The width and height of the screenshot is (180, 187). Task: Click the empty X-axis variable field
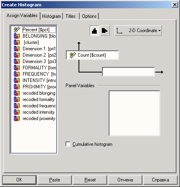pyautogui.click(x=128, y=72)
